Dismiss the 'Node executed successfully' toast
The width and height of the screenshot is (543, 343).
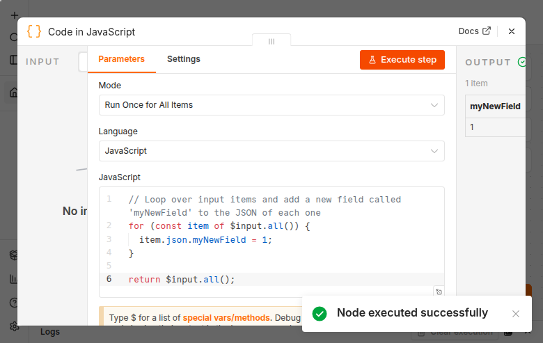click(516, 314)
